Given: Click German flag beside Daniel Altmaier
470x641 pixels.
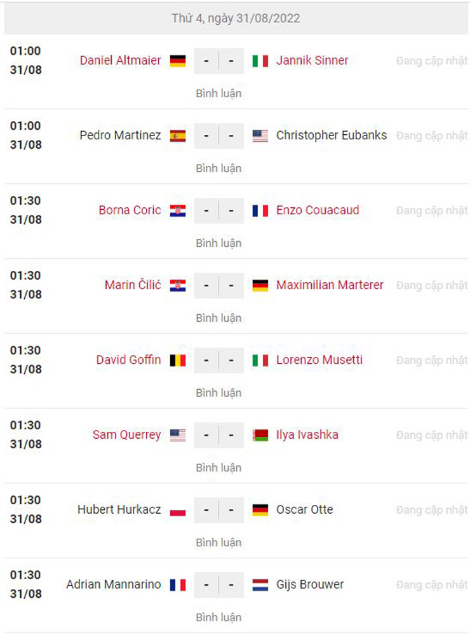Looking at the screenshot, I should [178, 61].
